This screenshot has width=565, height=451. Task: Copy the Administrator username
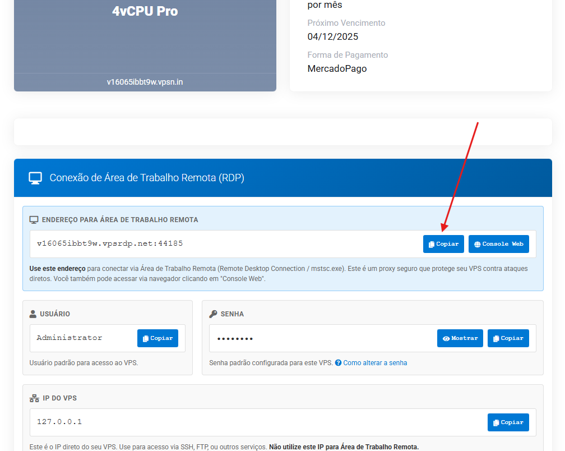click(x=158, y=338)
